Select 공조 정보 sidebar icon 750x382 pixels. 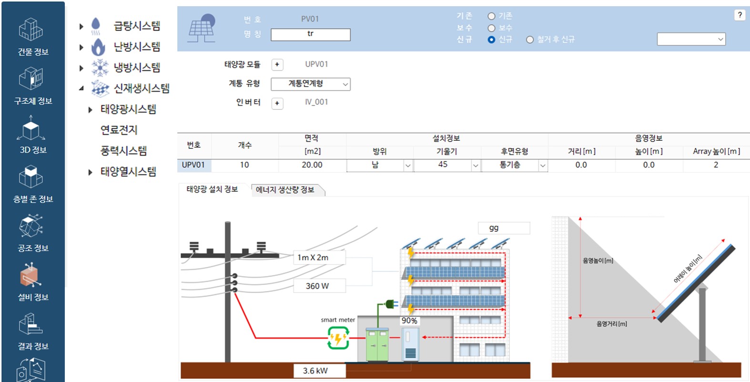click(x=31, y=226)
